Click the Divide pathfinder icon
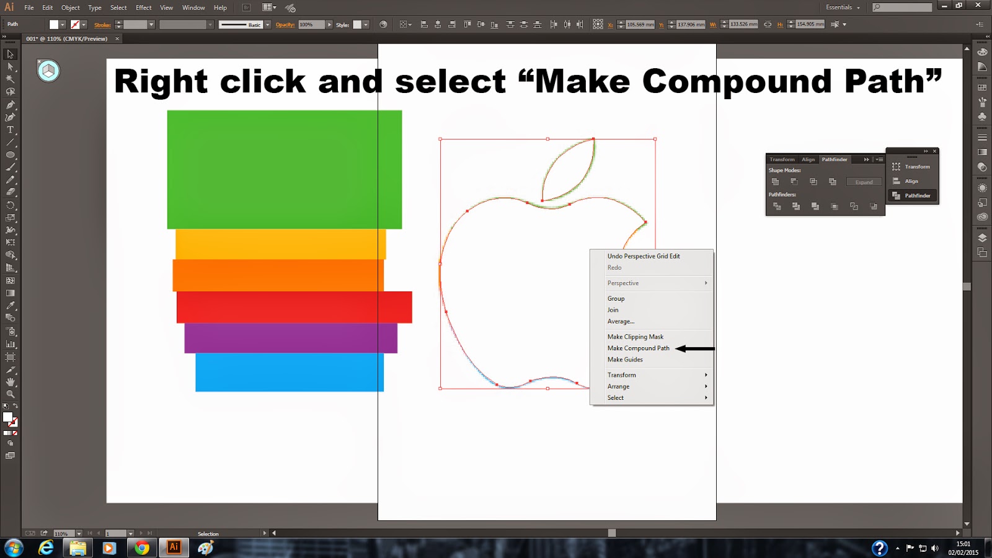Screen dimensions: 992x558 tap(777, 206)
